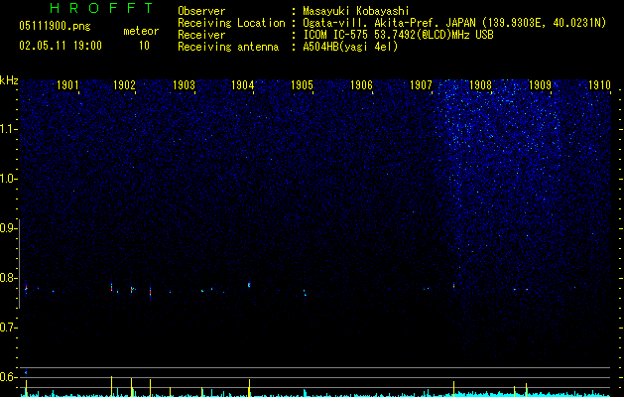This screenshot has height=397, width=624.
Task: Click the 'meteor' count label
Action: pyautogui.click(x=141, y=31)
